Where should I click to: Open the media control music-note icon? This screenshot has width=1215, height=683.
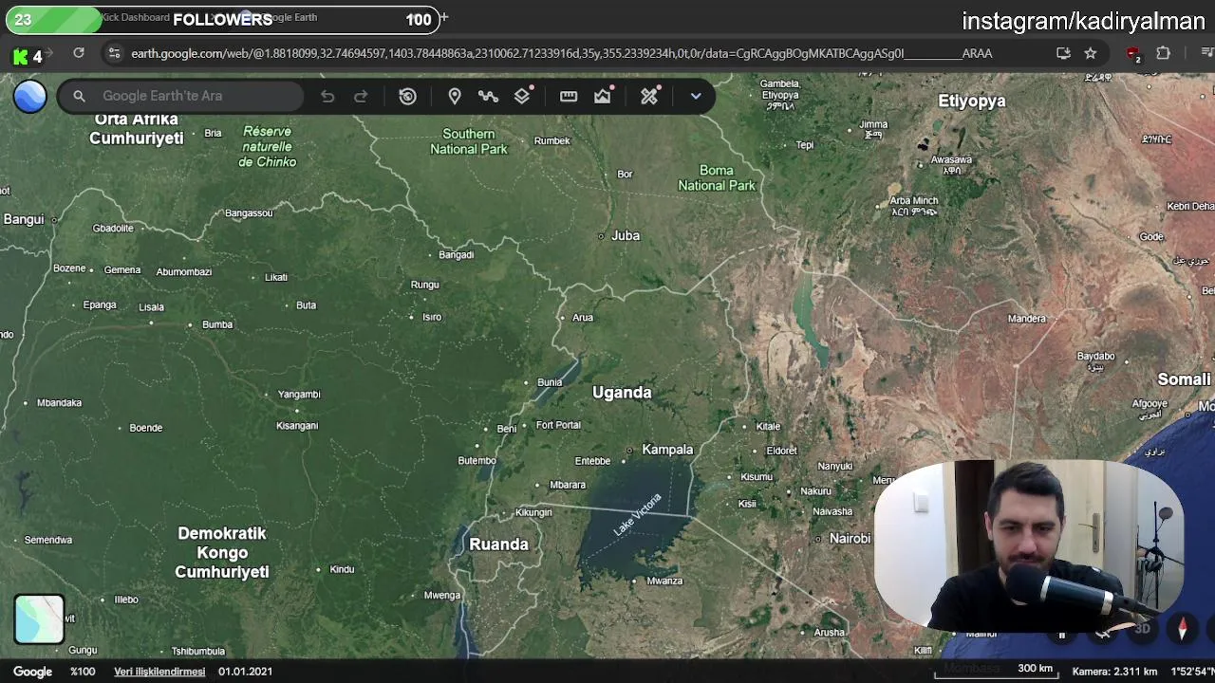click(x=1207, y=54)
